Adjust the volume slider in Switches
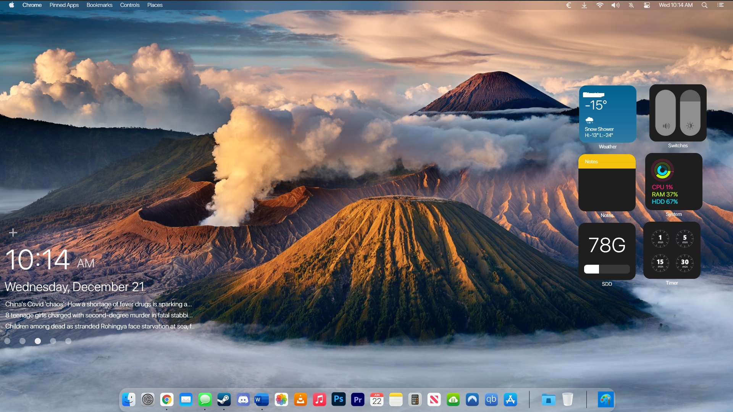Screen dimensions: 733x412 pyautogui.click(x=665, y=113)
